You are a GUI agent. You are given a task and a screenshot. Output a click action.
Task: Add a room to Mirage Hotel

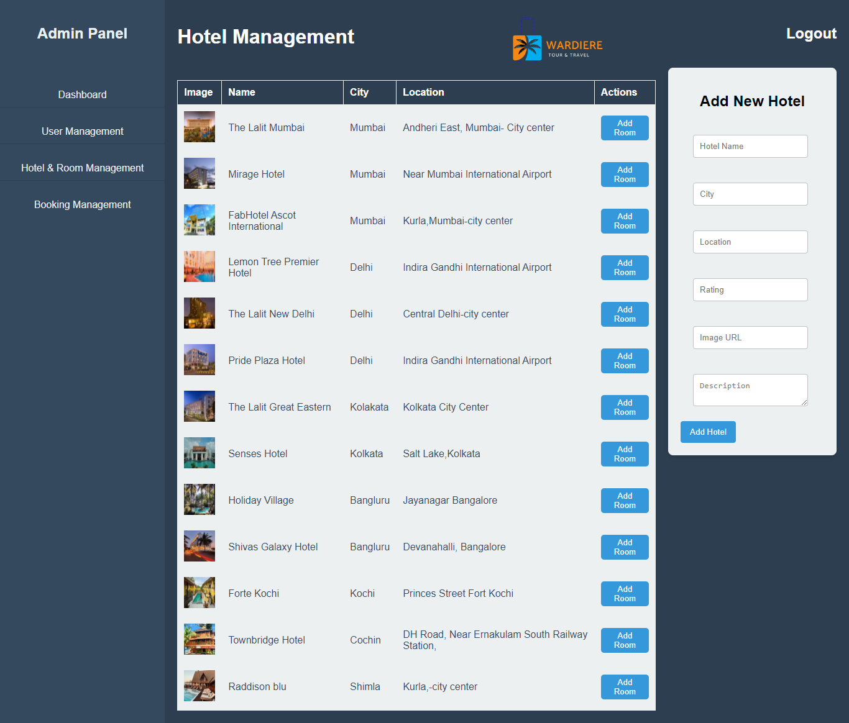(624, 175)
